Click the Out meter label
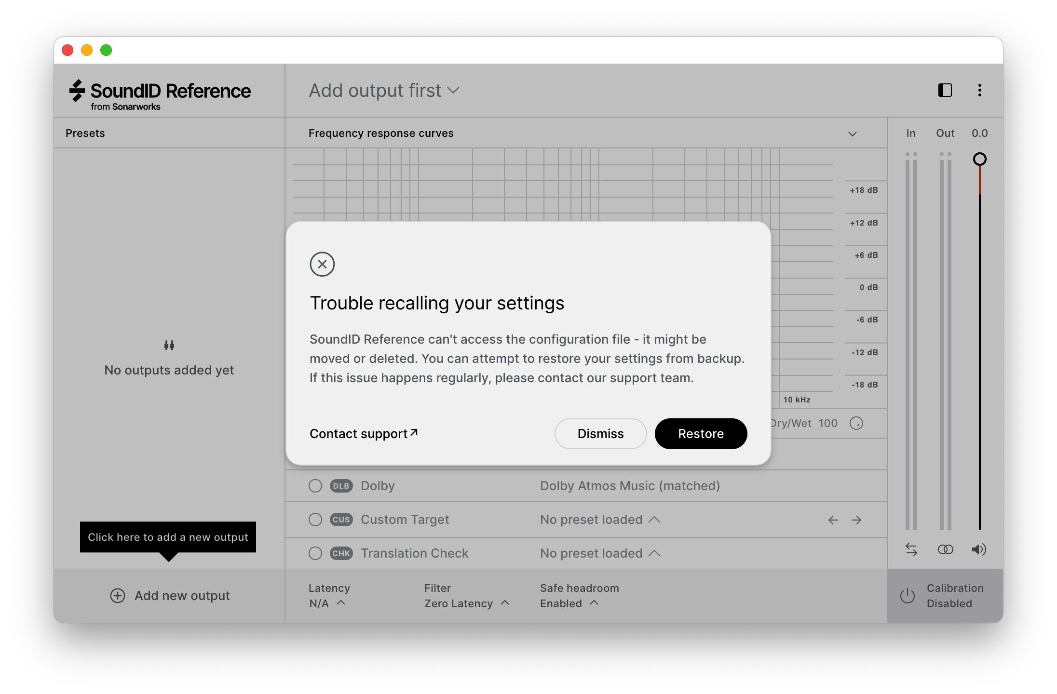Image resolution: width=1057 pixels, height=694 pixels. [x=945, y=133]
